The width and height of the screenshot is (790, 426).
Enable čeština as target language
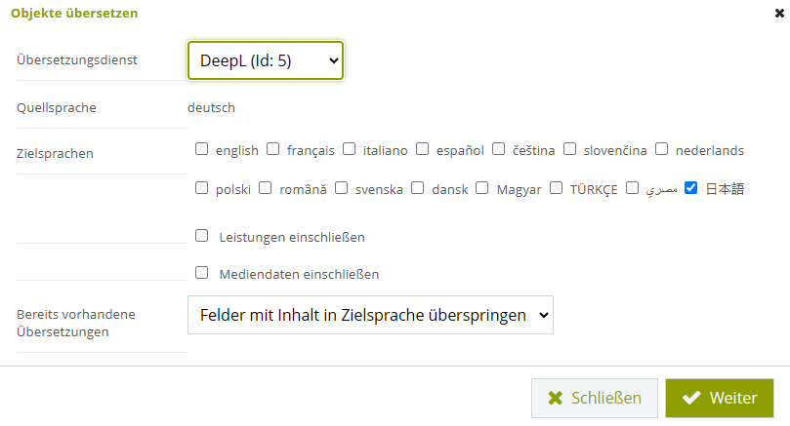pyautogui.click(x=498, y=149)
